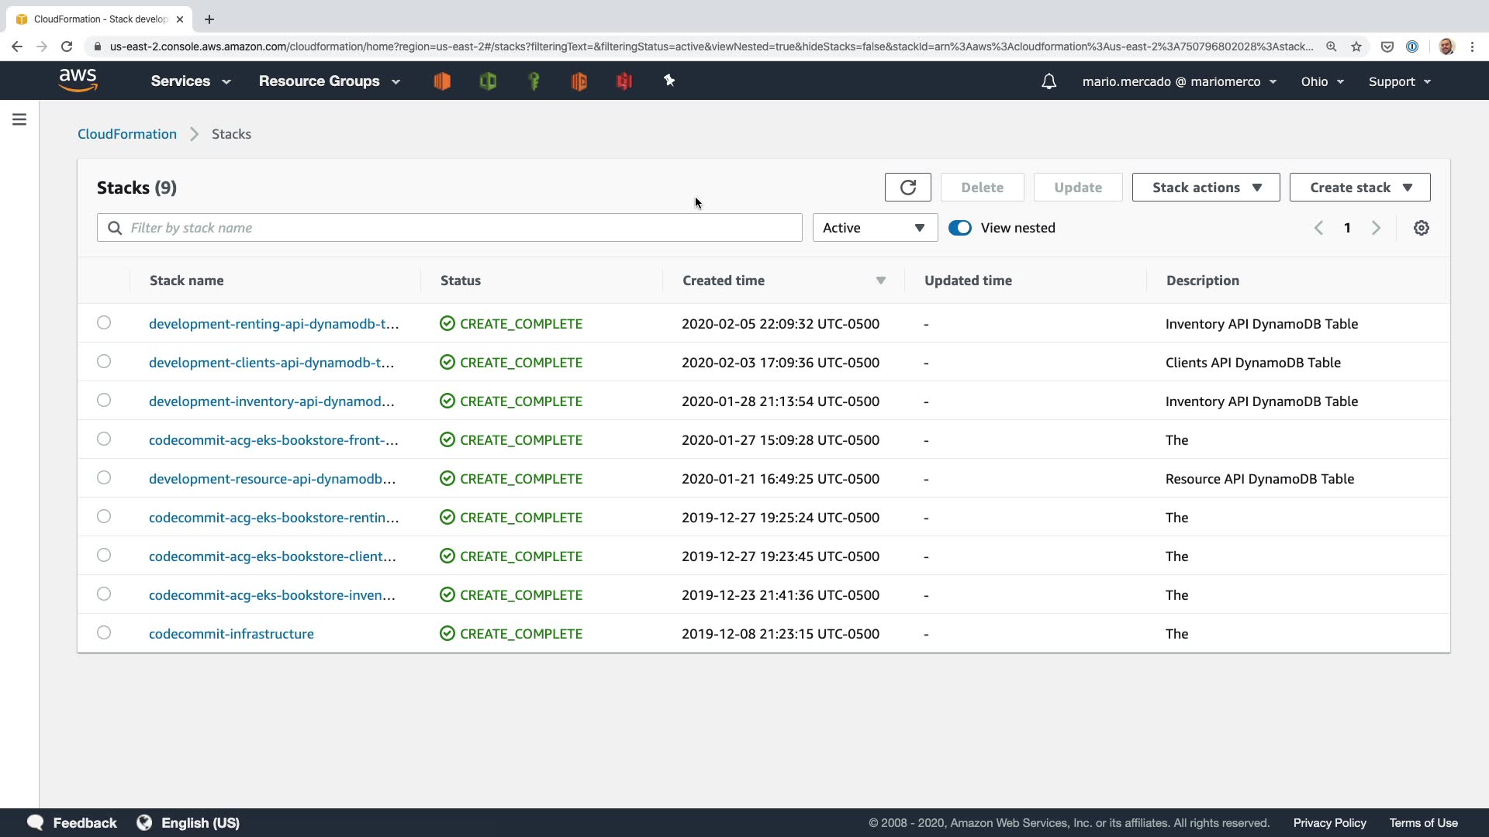Select the codecommit-infrastructure stack radio button
Image resolution: width=1489 pixels, height=837 pixels.
click(104, 633)
